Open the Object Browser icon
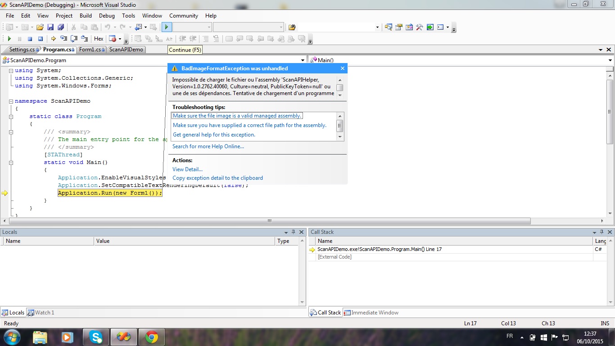Viewport: 615px width, 346px height. click(409, 27)
